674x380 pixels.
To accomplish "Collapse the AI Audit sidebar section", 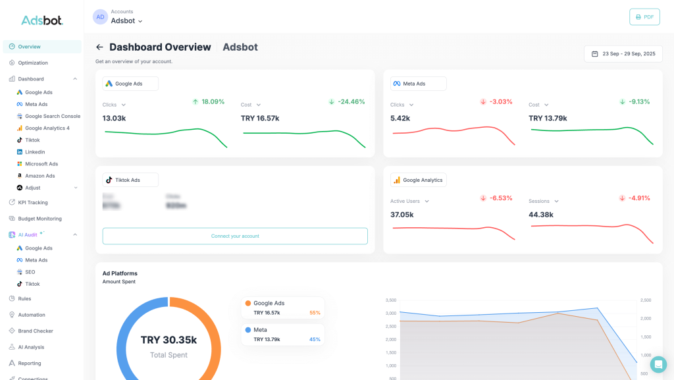I will click(x=75, y=234).
